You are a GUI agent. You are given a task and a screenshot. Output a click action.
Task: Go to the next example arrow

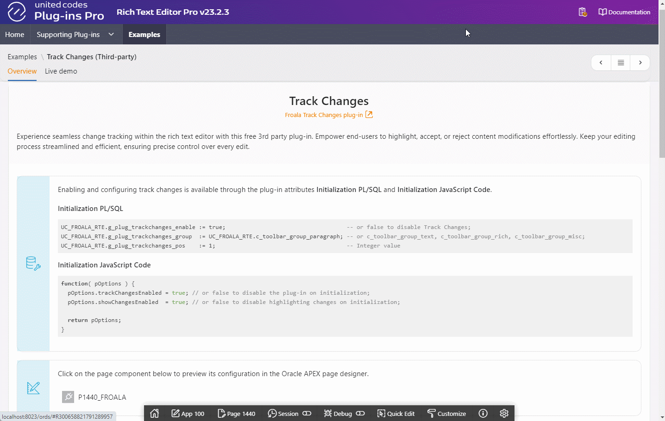[x=640, y=62]
